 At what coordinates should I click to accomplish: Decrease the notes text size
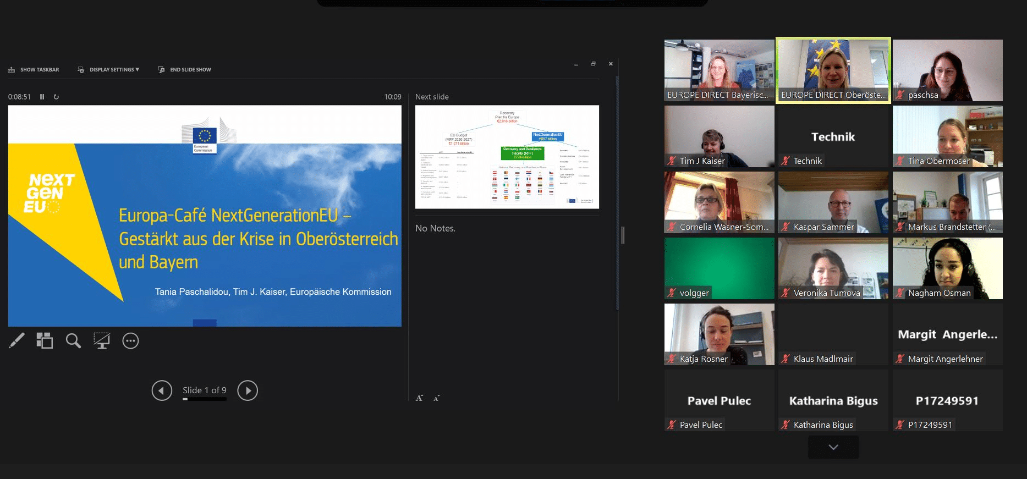pyautogui.click(x=436, y=398)
